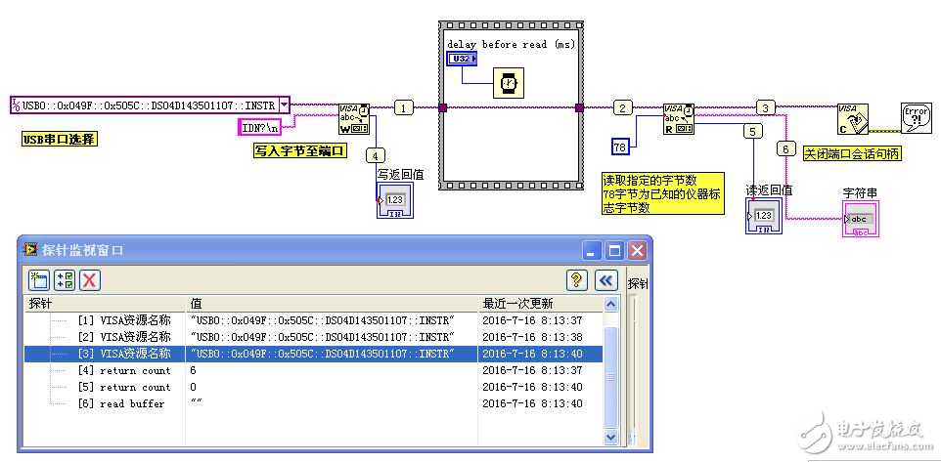Open the VISA resource name dropdown arrow
Screen dimensions: 941x462
[283, 105]
